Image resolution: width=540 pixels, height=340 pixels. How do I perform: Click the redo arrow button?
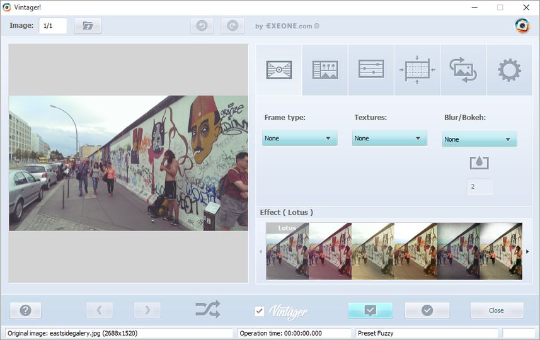coord(233,26)
